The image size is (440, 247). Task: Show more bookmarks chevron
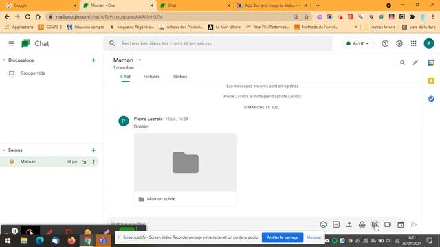coord(356,27)
